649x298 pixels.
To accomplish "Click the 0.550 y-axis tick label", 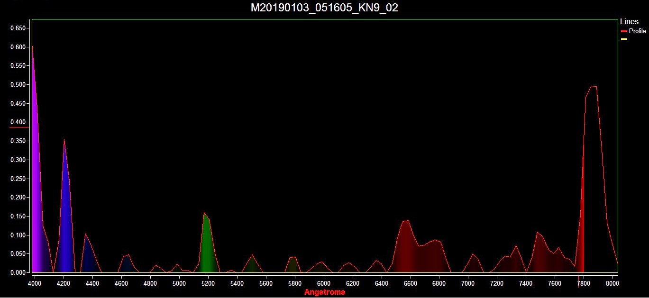I will pyautogui.click(x=18, y=66).
